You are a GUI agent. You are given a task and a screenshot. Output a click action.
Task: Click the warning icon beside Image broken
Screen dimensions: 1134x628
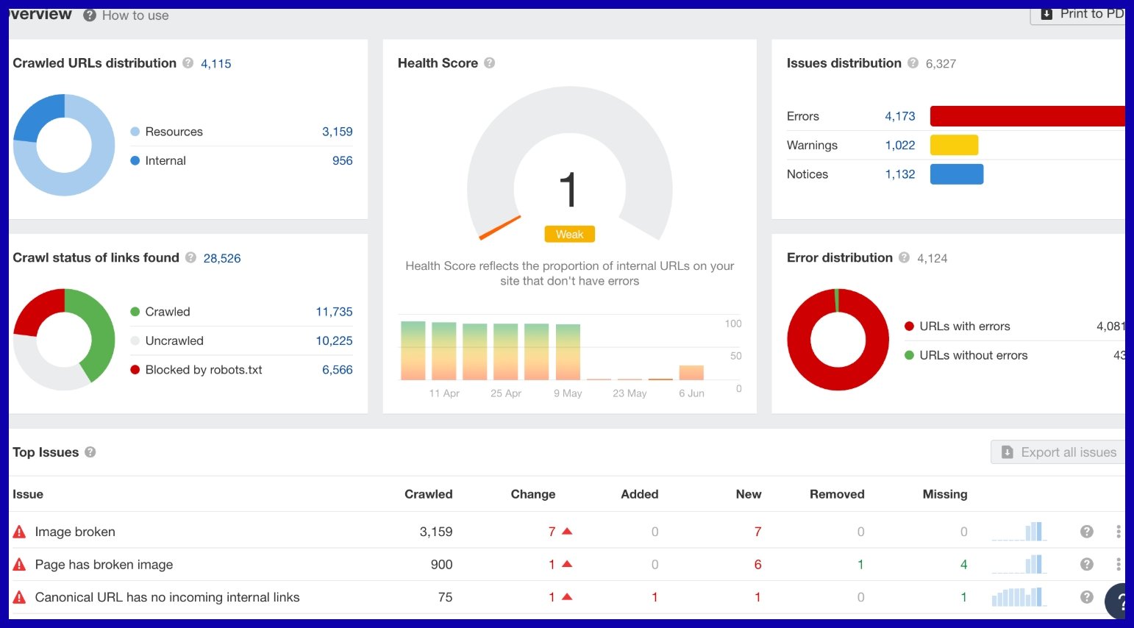[x=20, y=532]
